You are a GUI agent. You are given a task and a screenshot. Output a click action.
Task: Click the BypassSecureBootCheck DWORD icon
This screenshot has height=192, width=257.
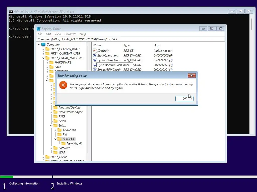point(95,65)
